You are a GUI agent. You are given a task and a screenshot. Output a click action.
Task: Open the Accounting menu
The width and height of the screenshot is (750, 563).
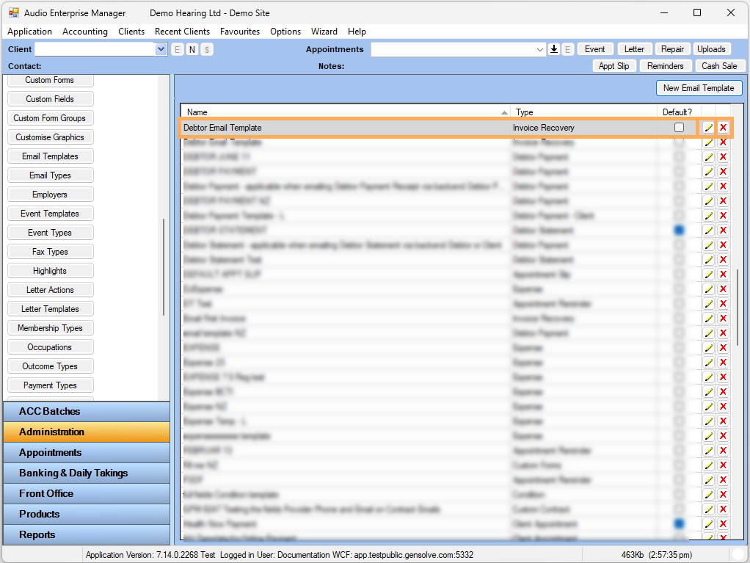(85, 32)
